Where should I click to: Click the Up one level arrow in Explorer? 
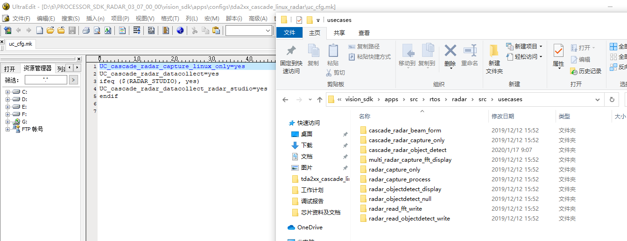coord(320,99)
